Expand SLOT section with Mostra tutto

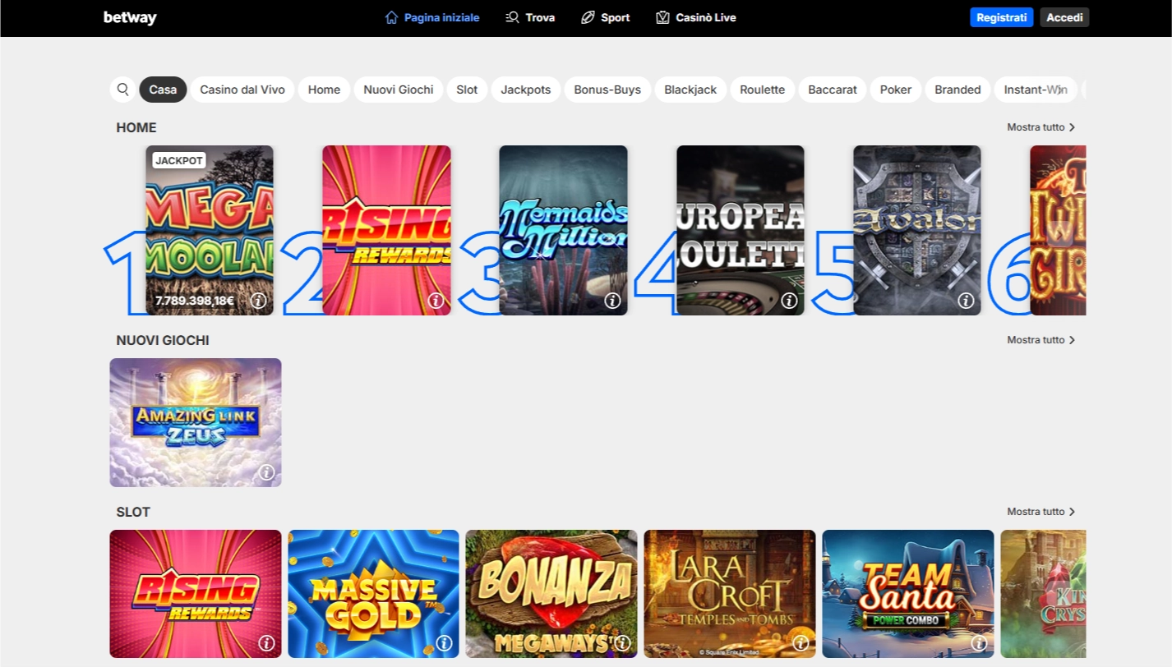point(1040,512)
